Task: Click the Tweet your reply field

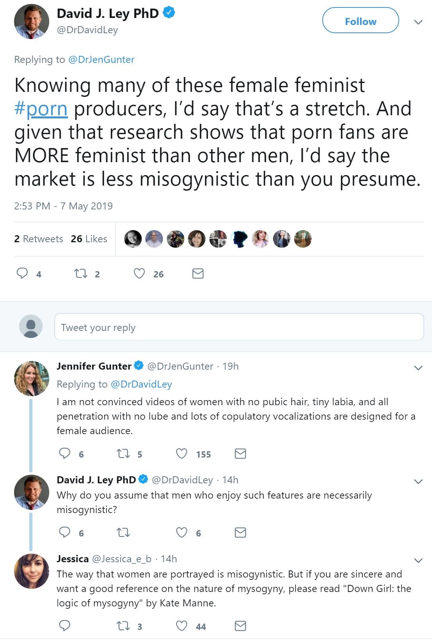Action: pyautogui.click(x=239, y=327)
